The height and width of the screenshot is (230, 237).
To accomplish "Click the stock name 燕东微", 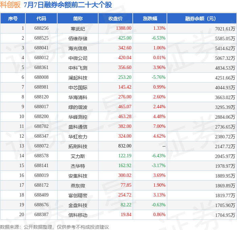I will pyautogui.click(x=78, y=186).
